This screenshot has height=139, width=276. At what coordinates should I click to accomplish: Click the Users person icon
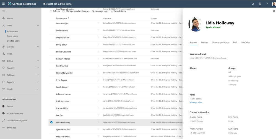4,25
